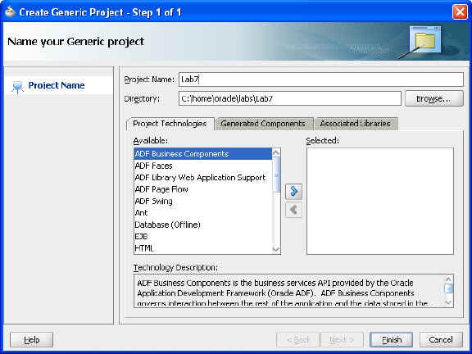Click in the Project Name field
This screenshot has width=472, height=354.
click(x=321, y=79)
